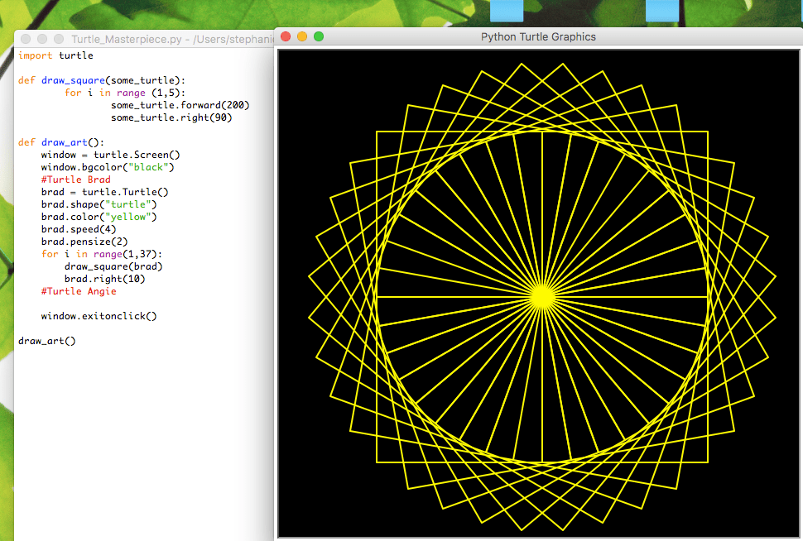Click the 'brad.speed(4)' line

pyautogui.click(x=79, y=229)
